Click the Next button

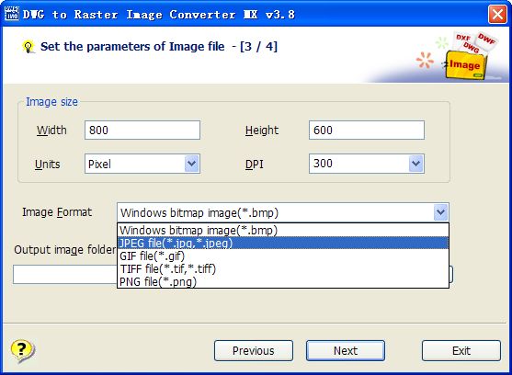point(346,350)
